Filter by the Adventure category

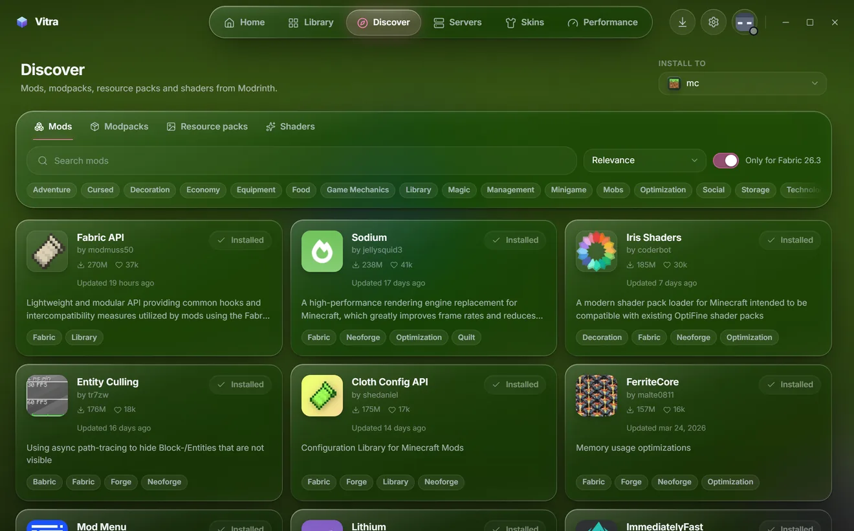(x=52, y=190)
